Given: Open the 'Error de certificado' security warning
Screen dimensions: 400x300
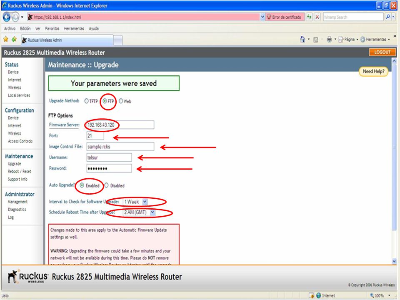Looking at the screenshot, I should pyautogui.click(x=284, y=17).
